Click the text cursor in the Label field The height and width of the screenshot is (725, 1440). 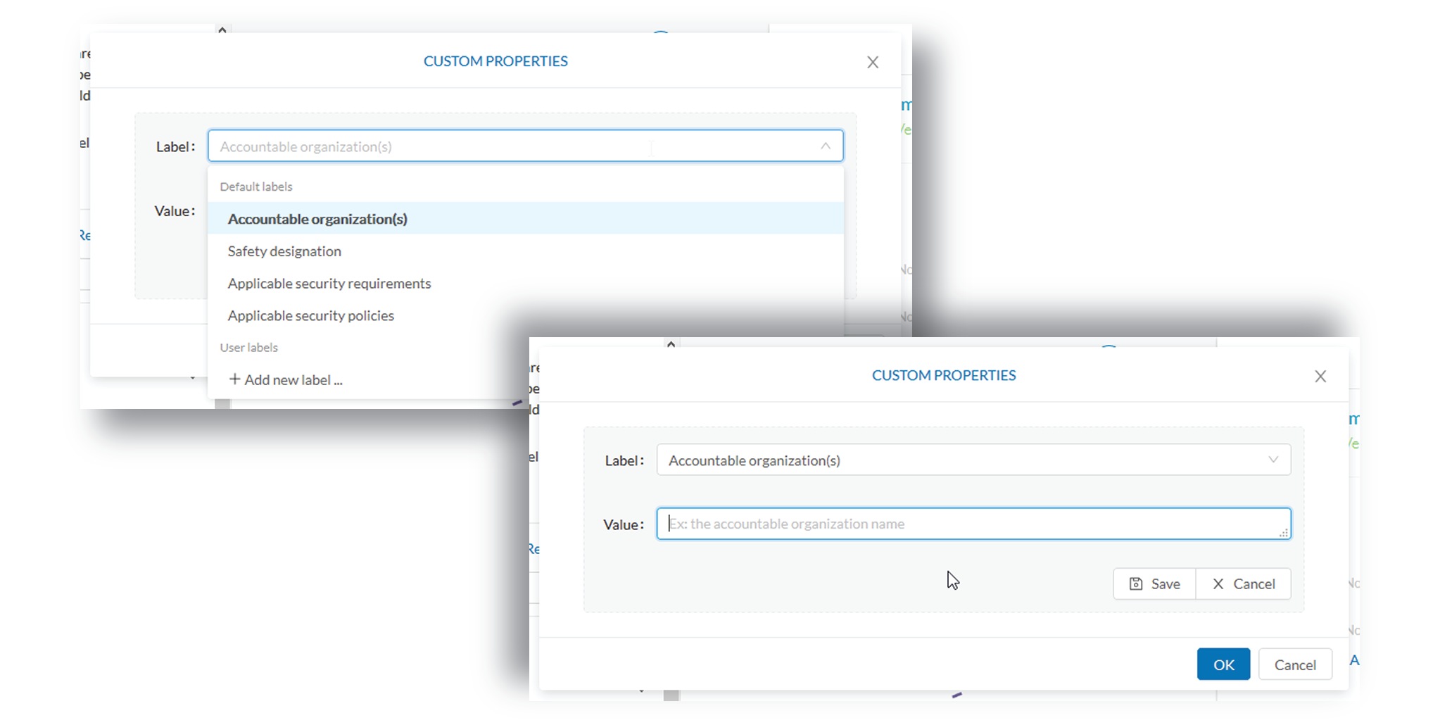(651, 148)
